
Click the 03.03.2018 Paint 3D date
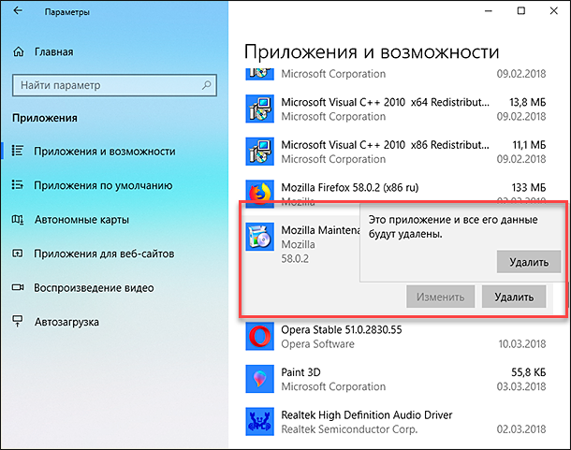(521, 386)
